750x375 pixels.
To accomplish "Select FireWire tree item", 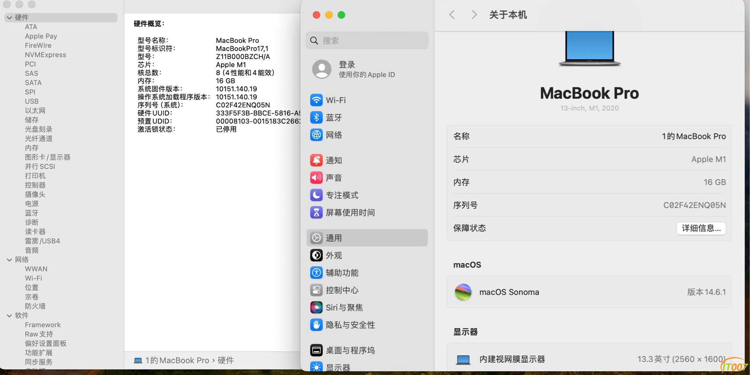I will coord(38,45).
